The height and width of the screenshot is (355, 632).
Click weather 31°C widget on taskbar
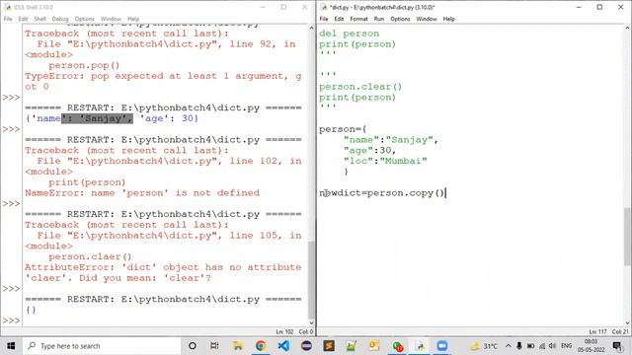(484, 346)
